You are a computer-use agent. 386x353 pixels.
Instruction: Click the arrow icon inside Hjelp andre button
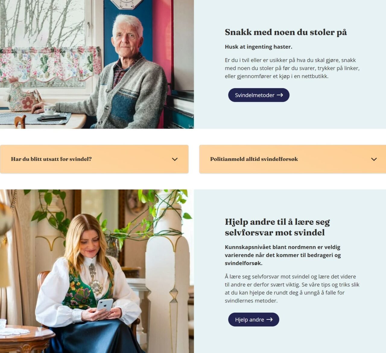(269, 319)
